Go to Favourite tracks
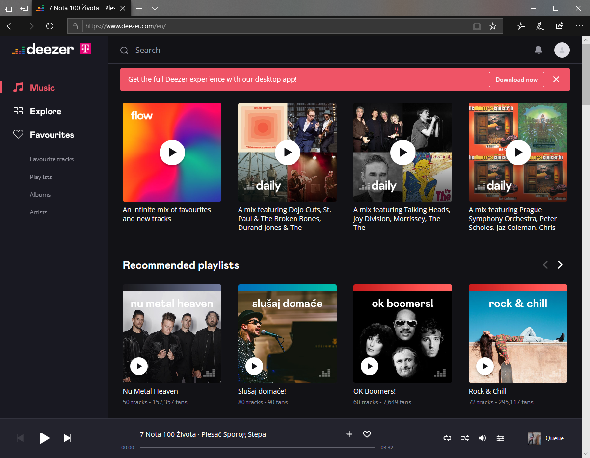 click(x=52, y=159)
